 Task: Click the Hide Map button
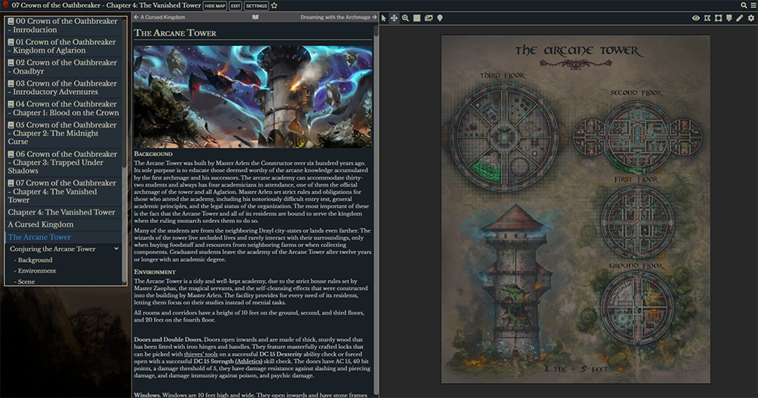coord(215,5)
